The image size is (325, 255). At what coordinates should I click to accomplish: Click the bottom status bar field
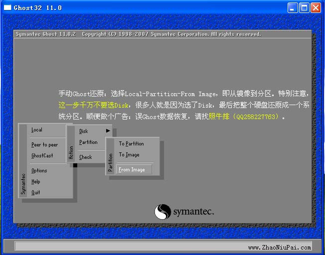(x=163, y=246)
